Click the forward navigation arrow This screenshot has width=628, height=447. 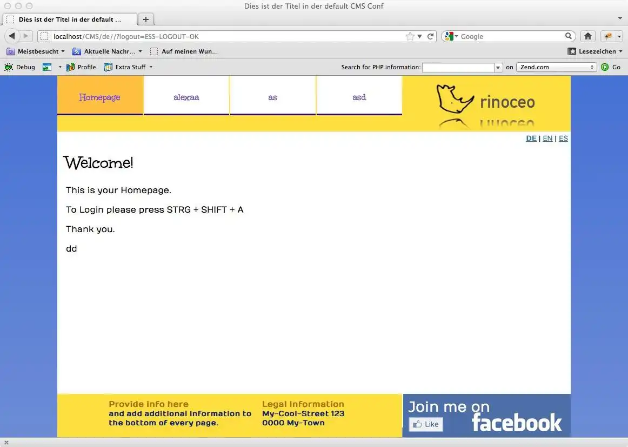25,36
